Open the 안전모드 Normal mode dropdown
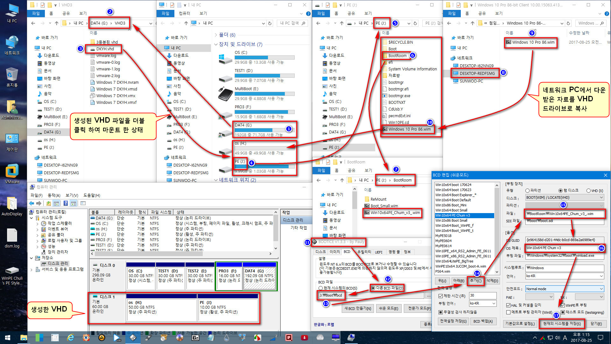Viewport: 611px width, 344px height. pos(564,289)
